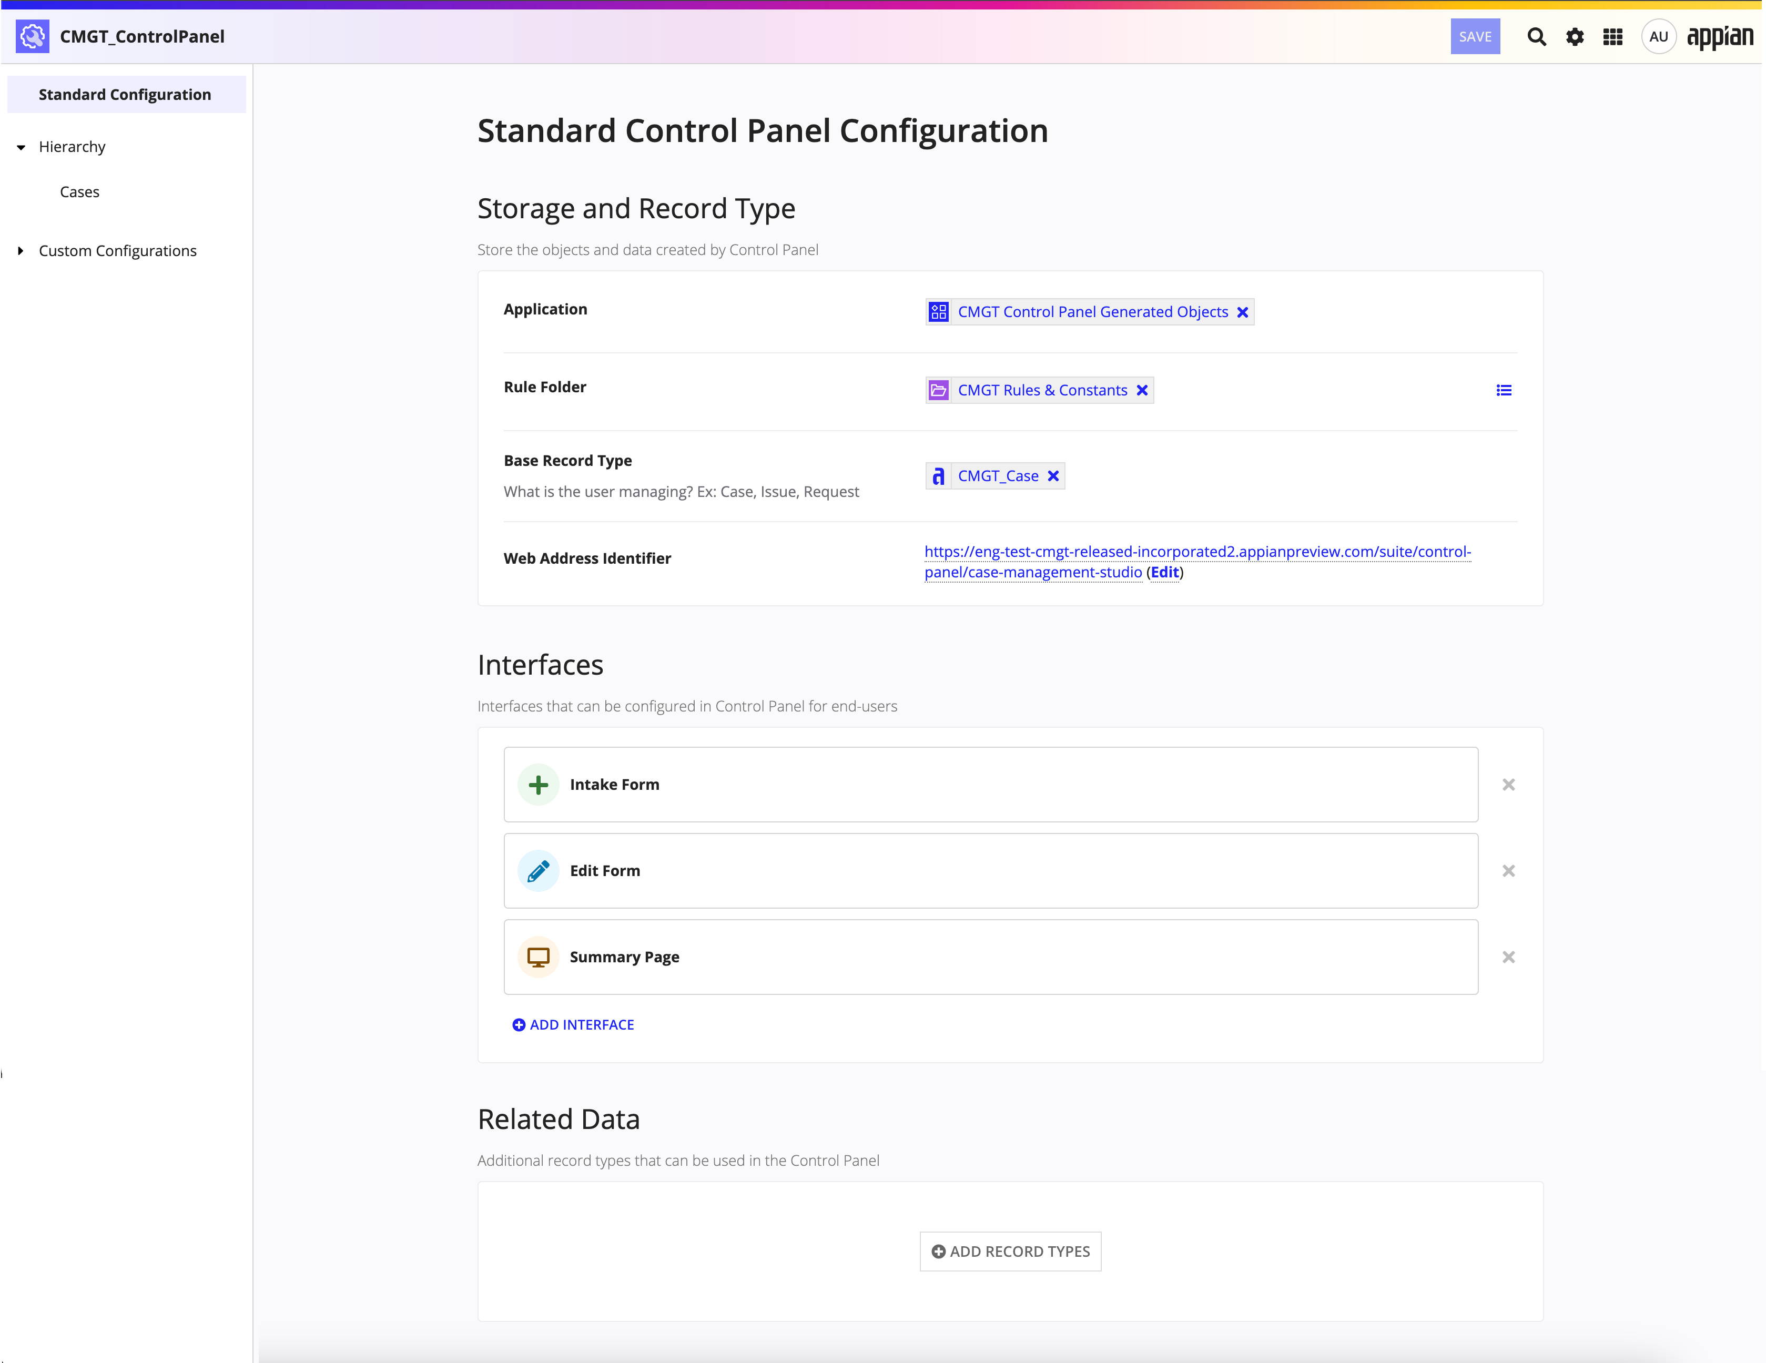Open the search magnifier icon

1536,36
